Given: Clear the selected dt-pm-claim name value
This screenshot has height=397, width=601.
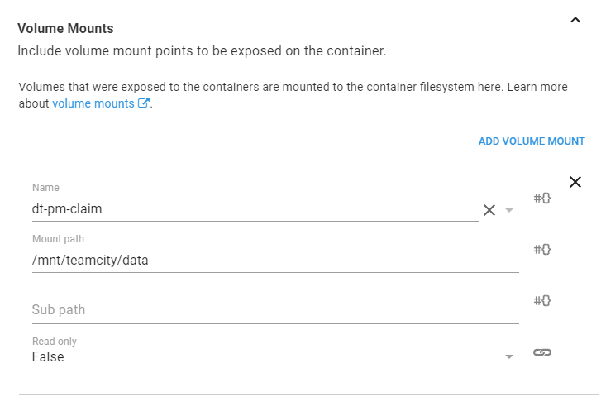Looking at the screenshot, I should [x=489, y=210].
